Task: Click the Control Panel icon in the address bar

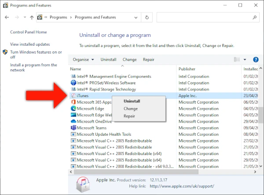Action: coord(40,17)
